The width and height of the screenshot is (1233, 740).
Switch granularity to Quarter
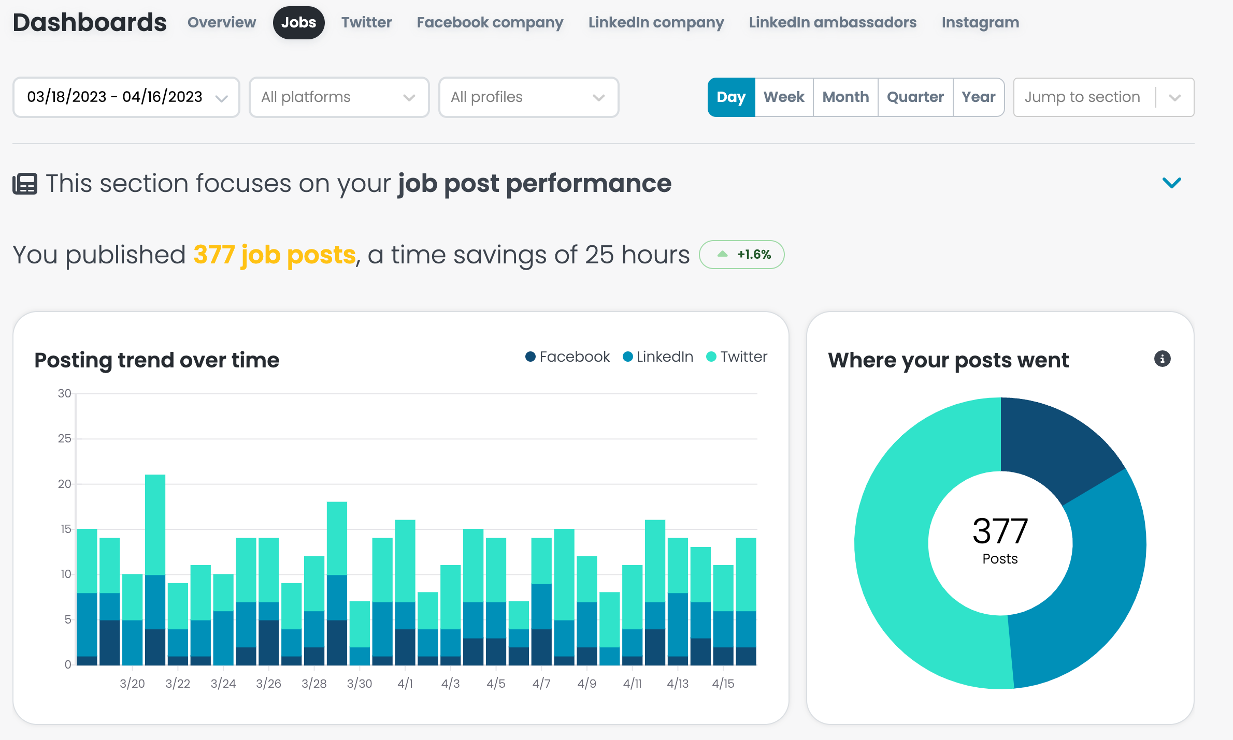915,97
